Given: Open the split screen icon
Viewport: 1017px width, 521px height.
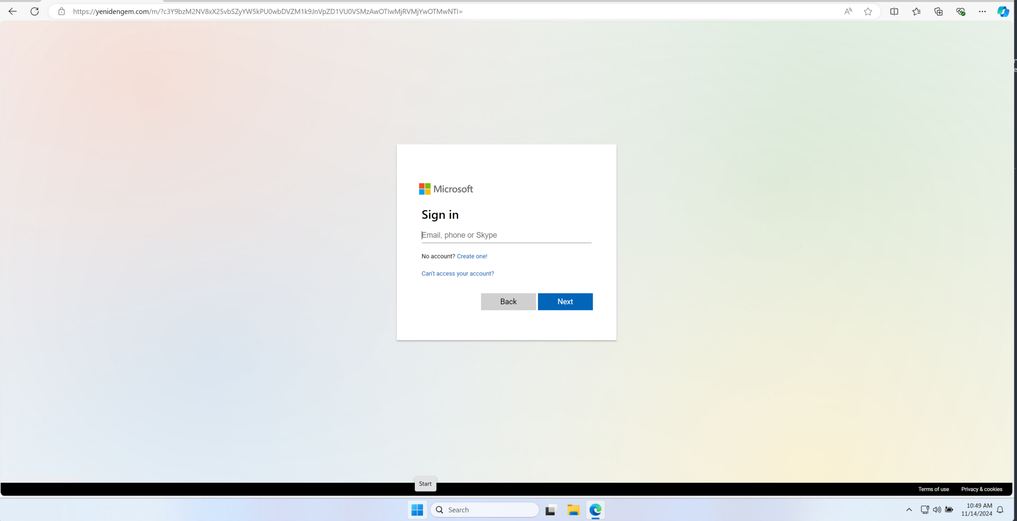Looking at the screenshot, I should [894, 12].
